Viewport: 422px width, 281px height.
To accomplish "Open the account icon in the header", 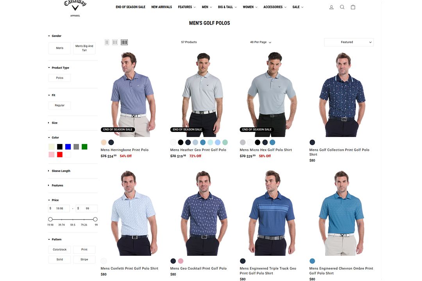I will tap(331, 7).
